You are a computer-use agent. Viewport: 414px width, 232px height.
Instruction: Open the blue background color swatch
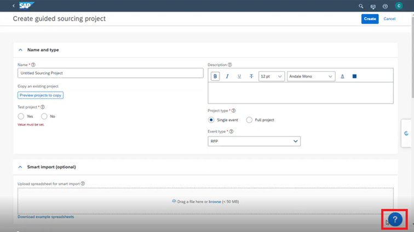coord(354,76)
